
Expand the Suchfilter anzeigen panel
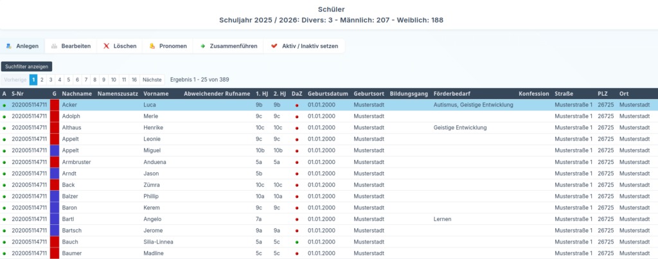[x=26, y=66]
